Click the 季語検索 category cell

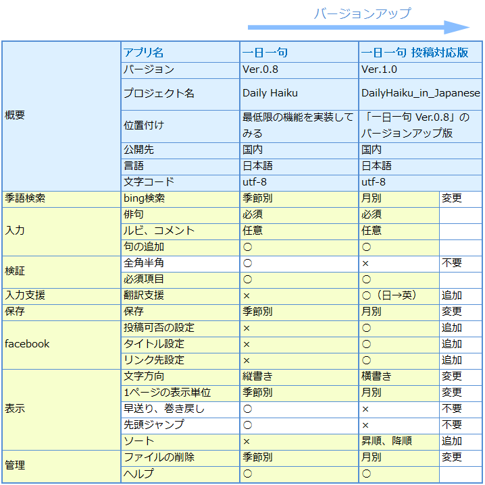pos(61,199)
